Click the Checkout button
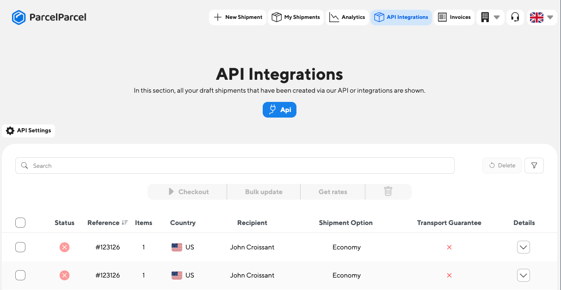Image resolution: width=561 pixels, height=290 pixels. click(187, 192)
